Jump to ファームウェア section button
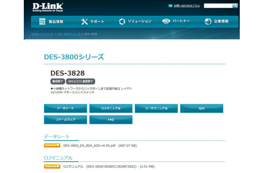264x173 pixels. coord(65,120)
